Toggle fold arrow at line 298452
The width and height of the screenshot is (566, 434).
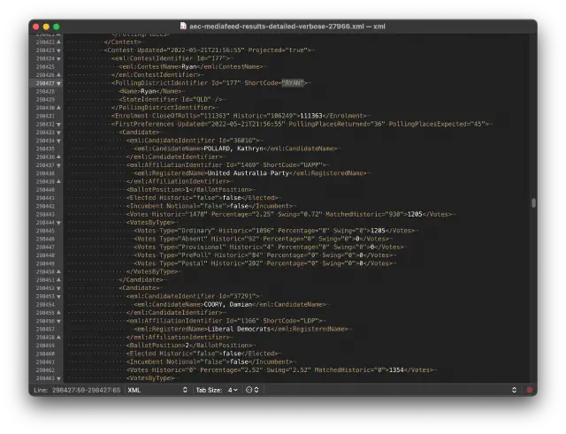(x=59, y=287)
